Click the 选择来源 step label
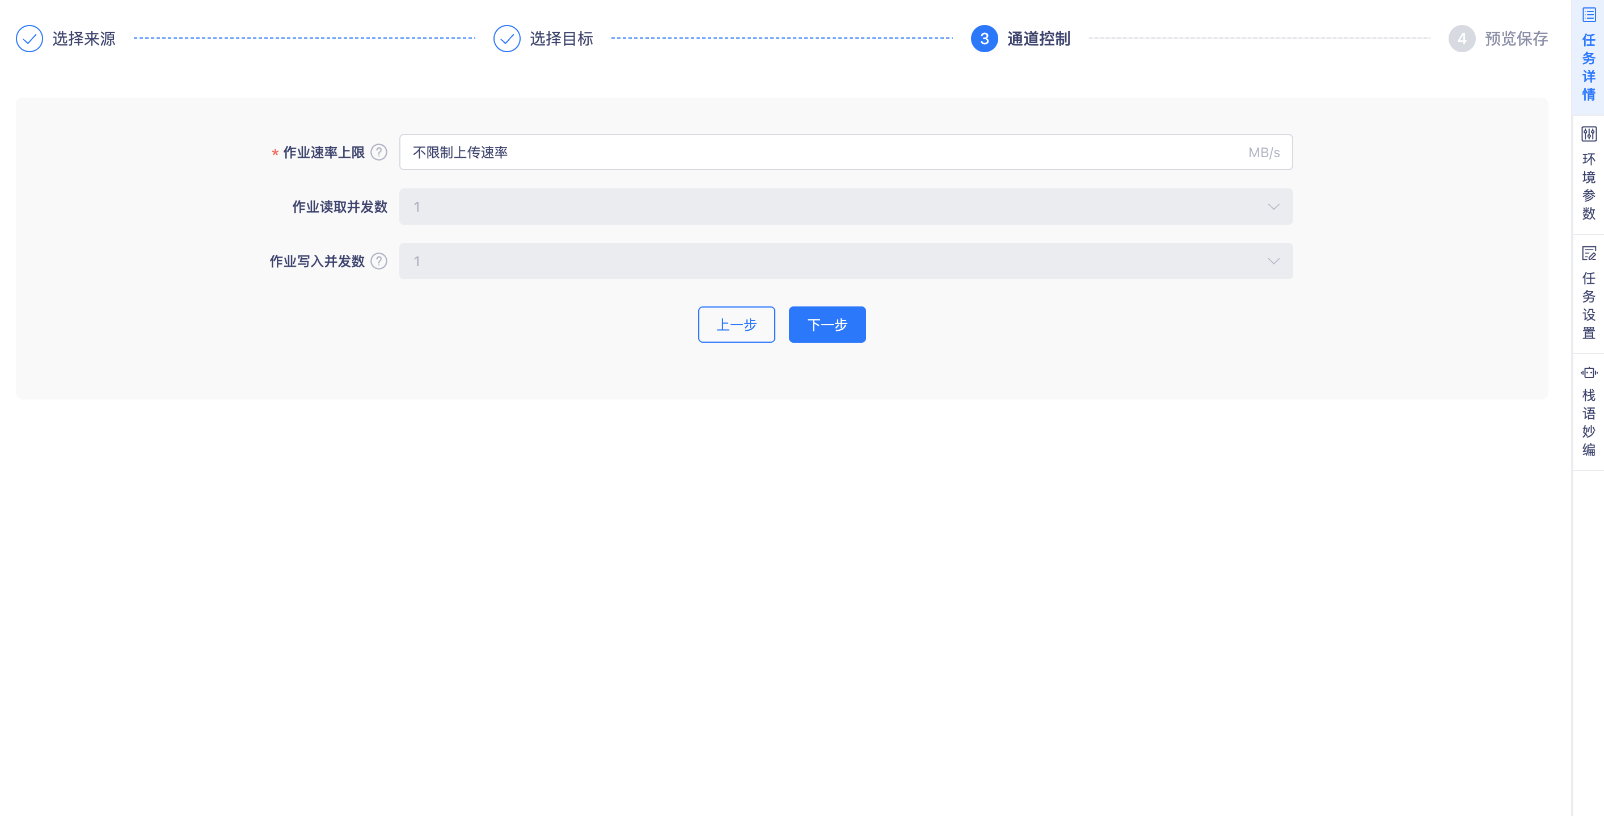Viewport: 1604px width, 816px height. click(84, 39)
